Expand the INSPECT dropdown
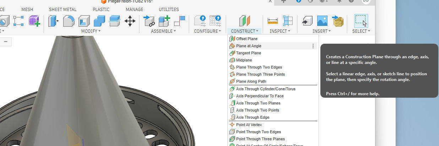Image resolution: width=439 pixels, height=146 pixels. tap(280, 31)
